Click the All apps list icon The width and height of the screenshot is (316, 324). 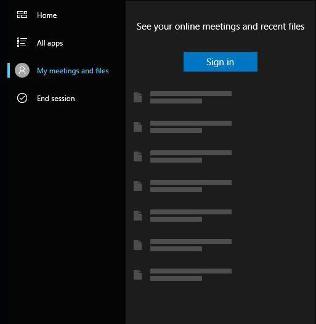22,42
